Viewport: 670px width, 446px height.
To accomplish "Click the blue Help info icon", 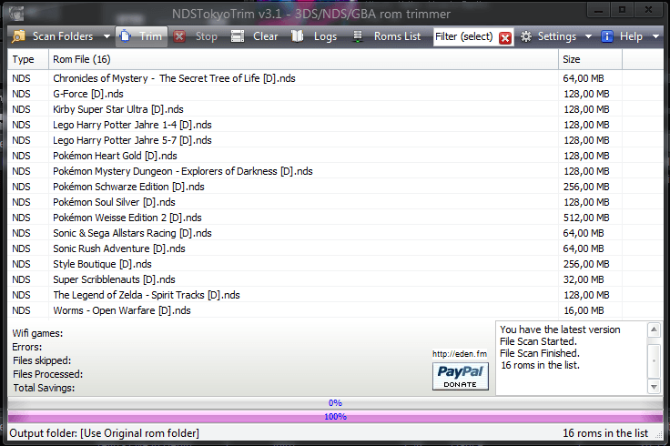I will pos(607,36).
